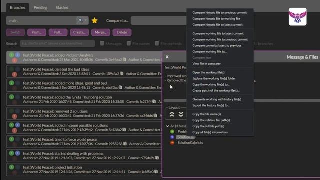This screenshot has height=180, width=320.
Task: Click the expand all double-chevron down icon
Action: [x=181, y=114]
